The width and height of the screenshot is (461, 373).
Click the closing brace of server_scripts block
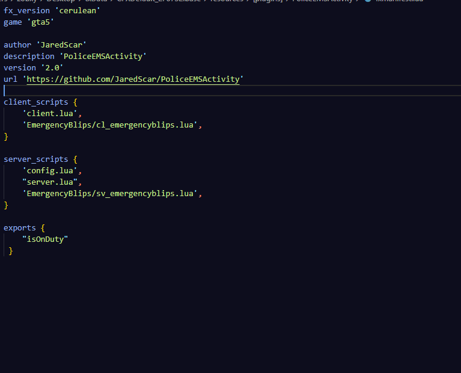tap(6, 205)
